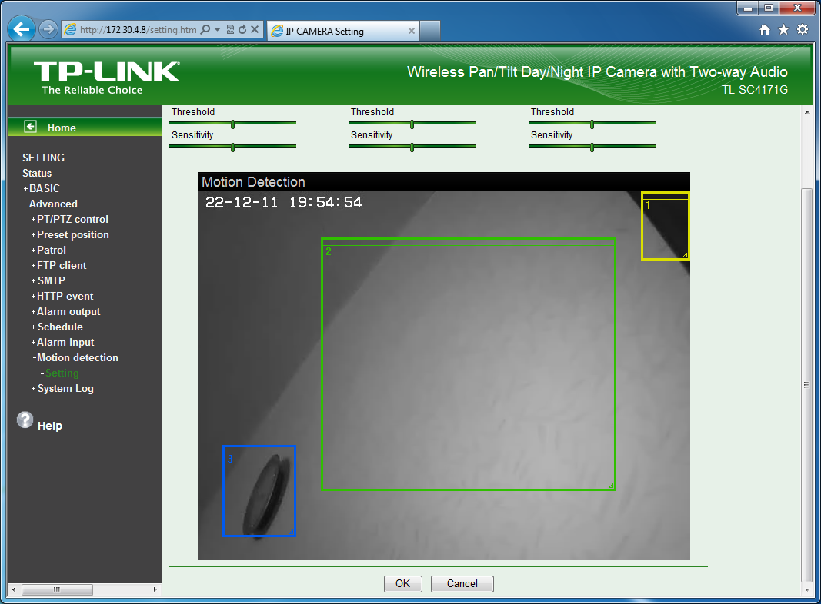Click the Motion Detection video title
This screenshot has width=821, height=604.
tap(253, 182)
